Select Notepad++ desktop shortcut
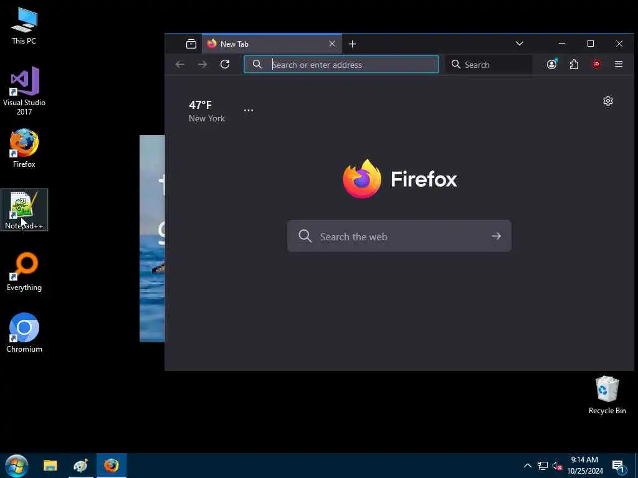Screen dimensions: 638x478 24,210
